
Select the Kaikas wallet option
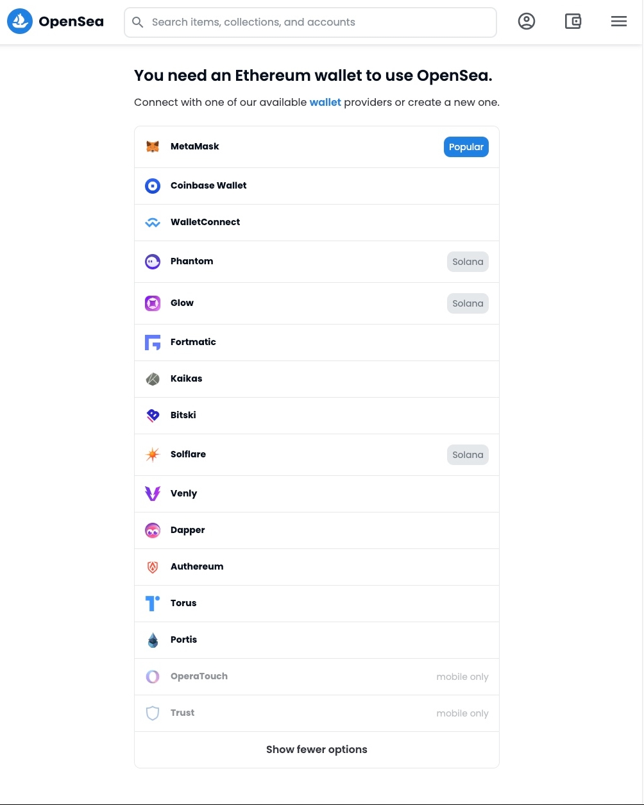click(317, 379)
